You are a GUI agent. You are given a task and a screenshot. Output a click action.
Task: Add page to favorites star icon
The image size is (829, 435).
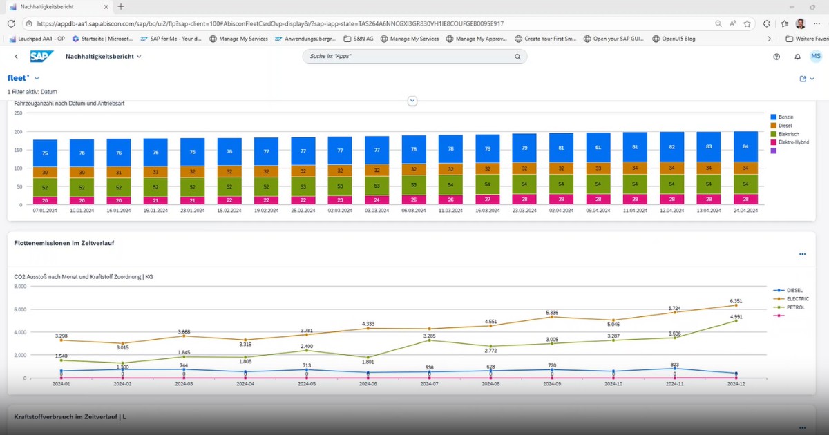coord(747,23)
